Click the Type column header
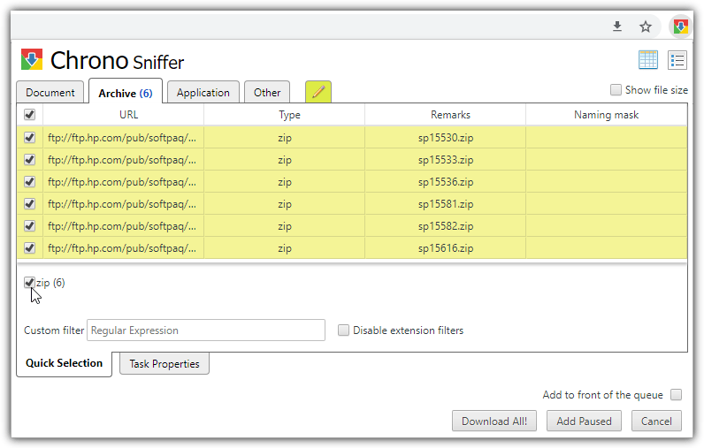704x448 pixels. (x=285, y=115)
